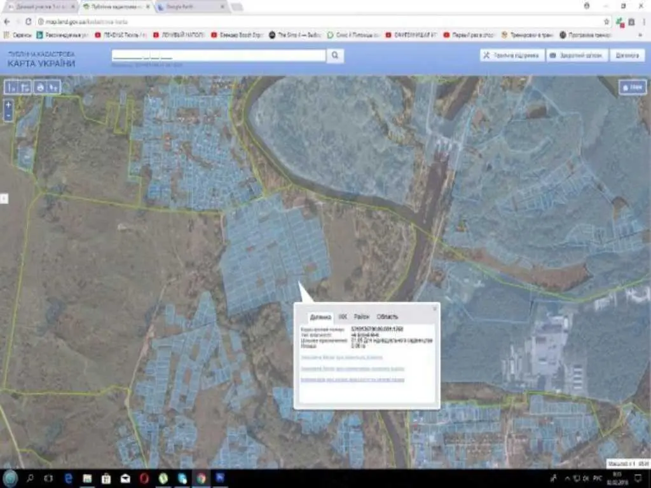Click the print map tool icon
Viewport: 651px width, 488px height.
pyautogui.click(x=40, y=87)
